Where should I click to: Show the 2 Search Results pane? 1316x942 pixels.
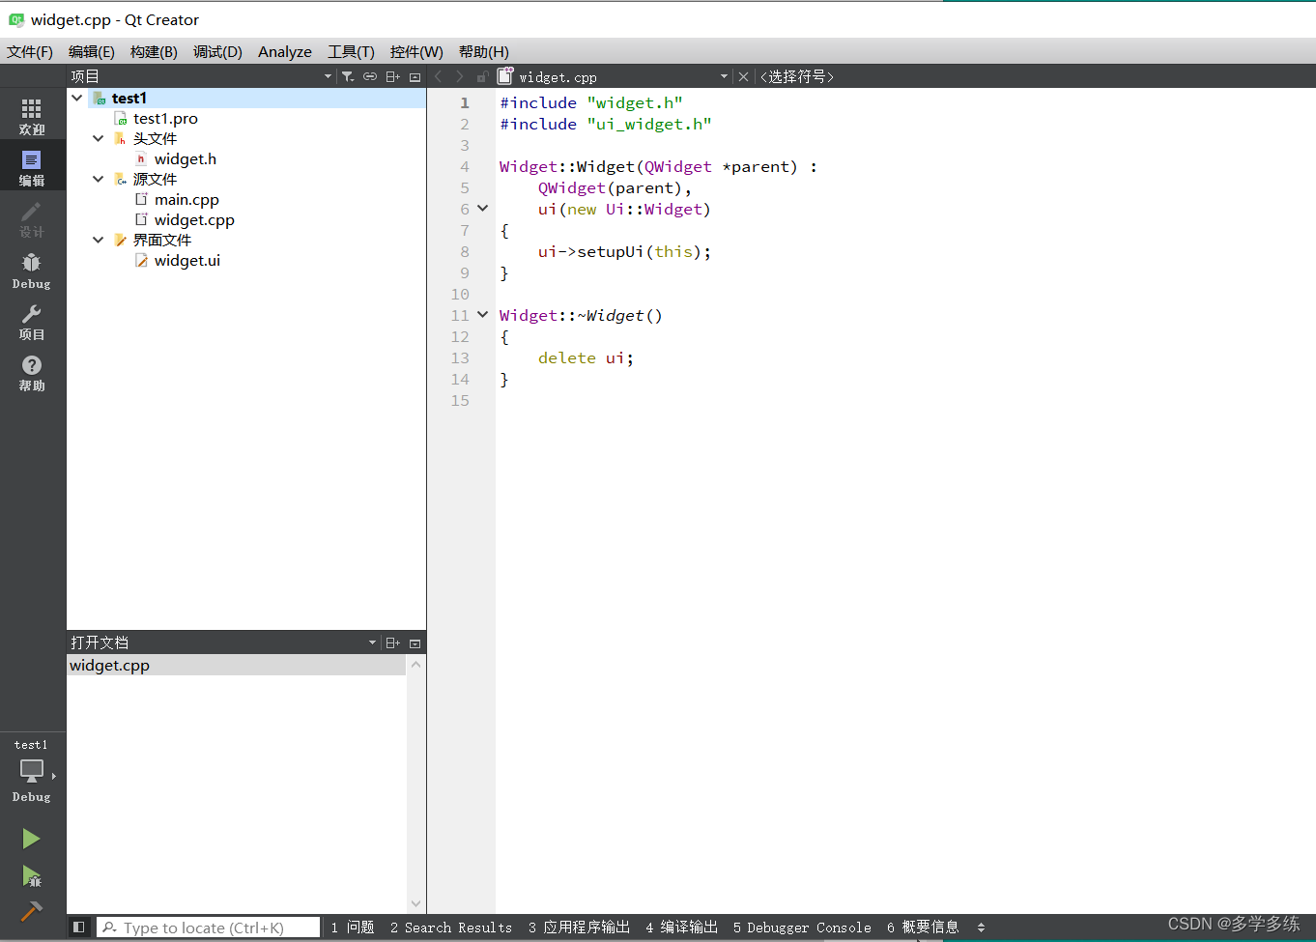451,928
